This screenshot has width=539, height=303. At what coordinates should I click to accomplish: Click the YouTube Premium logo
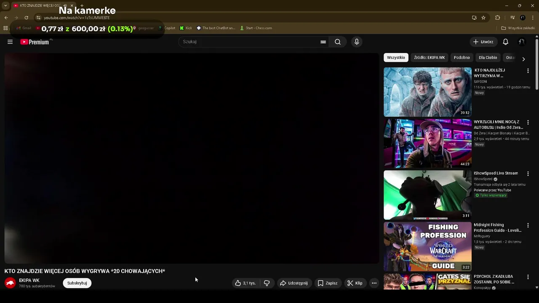point(35,42)
